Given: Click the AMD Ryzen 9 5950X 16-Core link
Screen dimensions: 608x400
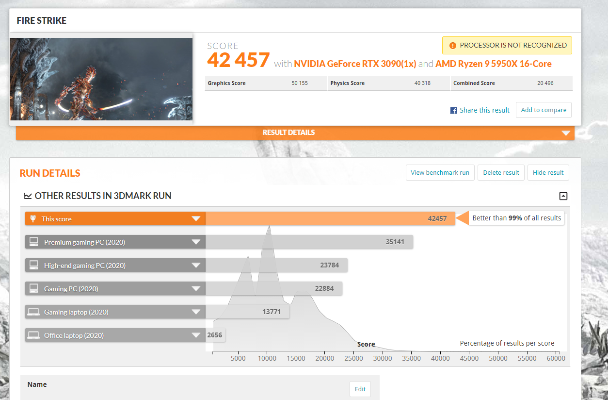Looking at the screenshot, I should 494,64.
